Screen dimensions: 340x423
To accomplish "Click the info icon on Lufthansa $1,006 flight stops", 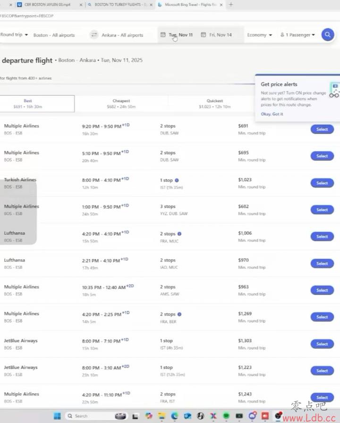I will pos(179,234).
